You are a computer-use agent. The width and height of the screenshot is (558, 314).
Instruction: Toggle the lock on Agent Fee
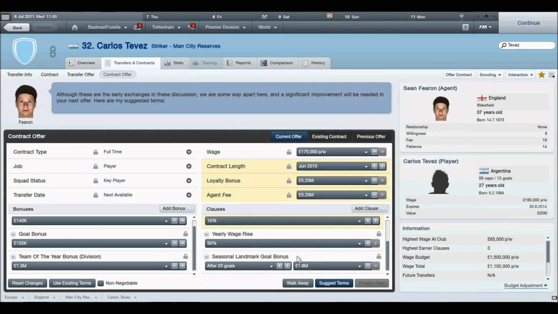click(289, 195)
